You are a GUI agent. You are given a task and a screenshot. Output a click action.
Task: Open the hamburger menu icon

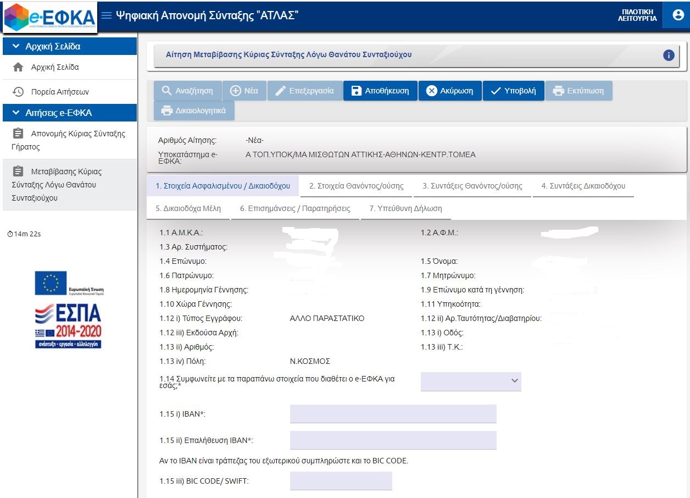pos(107,15)
